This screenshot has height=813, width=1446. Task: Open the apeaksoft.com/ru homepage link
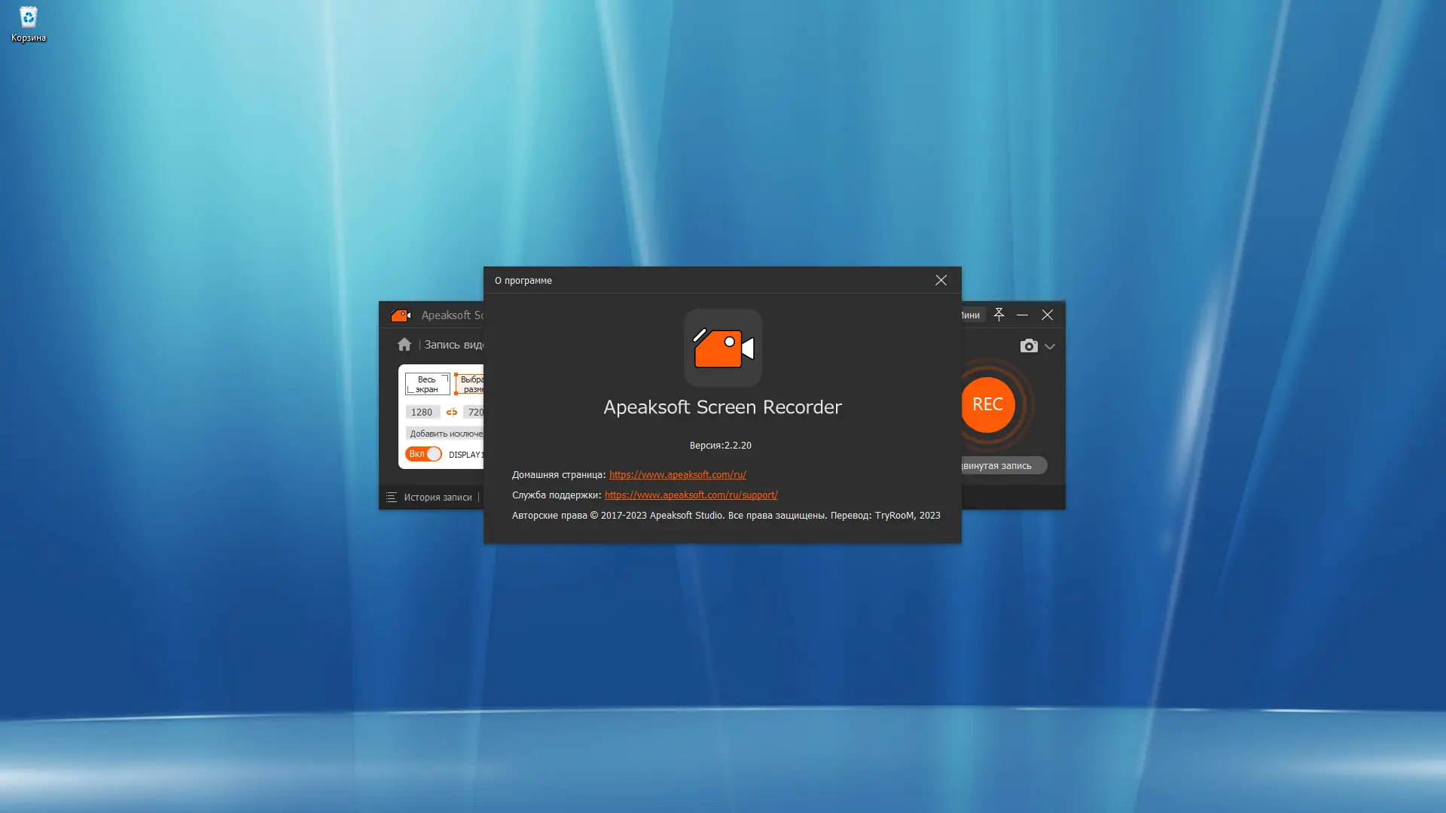(x=677, y=474)
